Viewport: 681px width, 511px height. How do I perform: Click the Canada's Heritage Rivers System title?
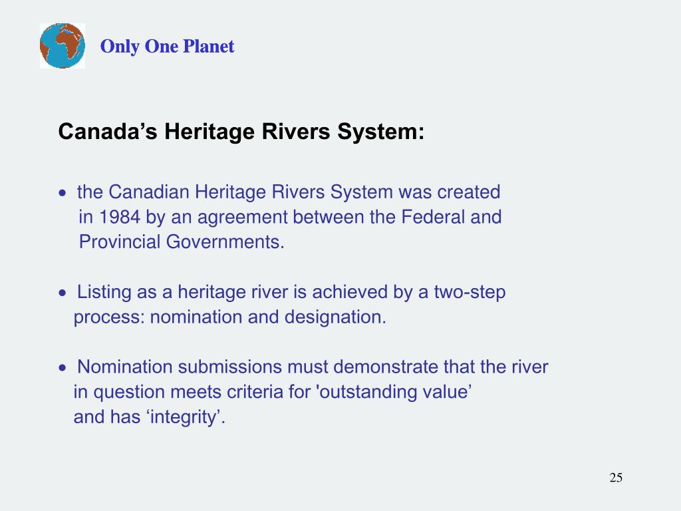241,131
